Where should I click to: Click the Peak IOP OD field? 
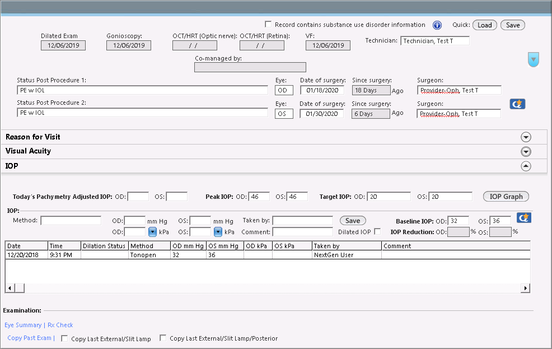click(259, 197)
